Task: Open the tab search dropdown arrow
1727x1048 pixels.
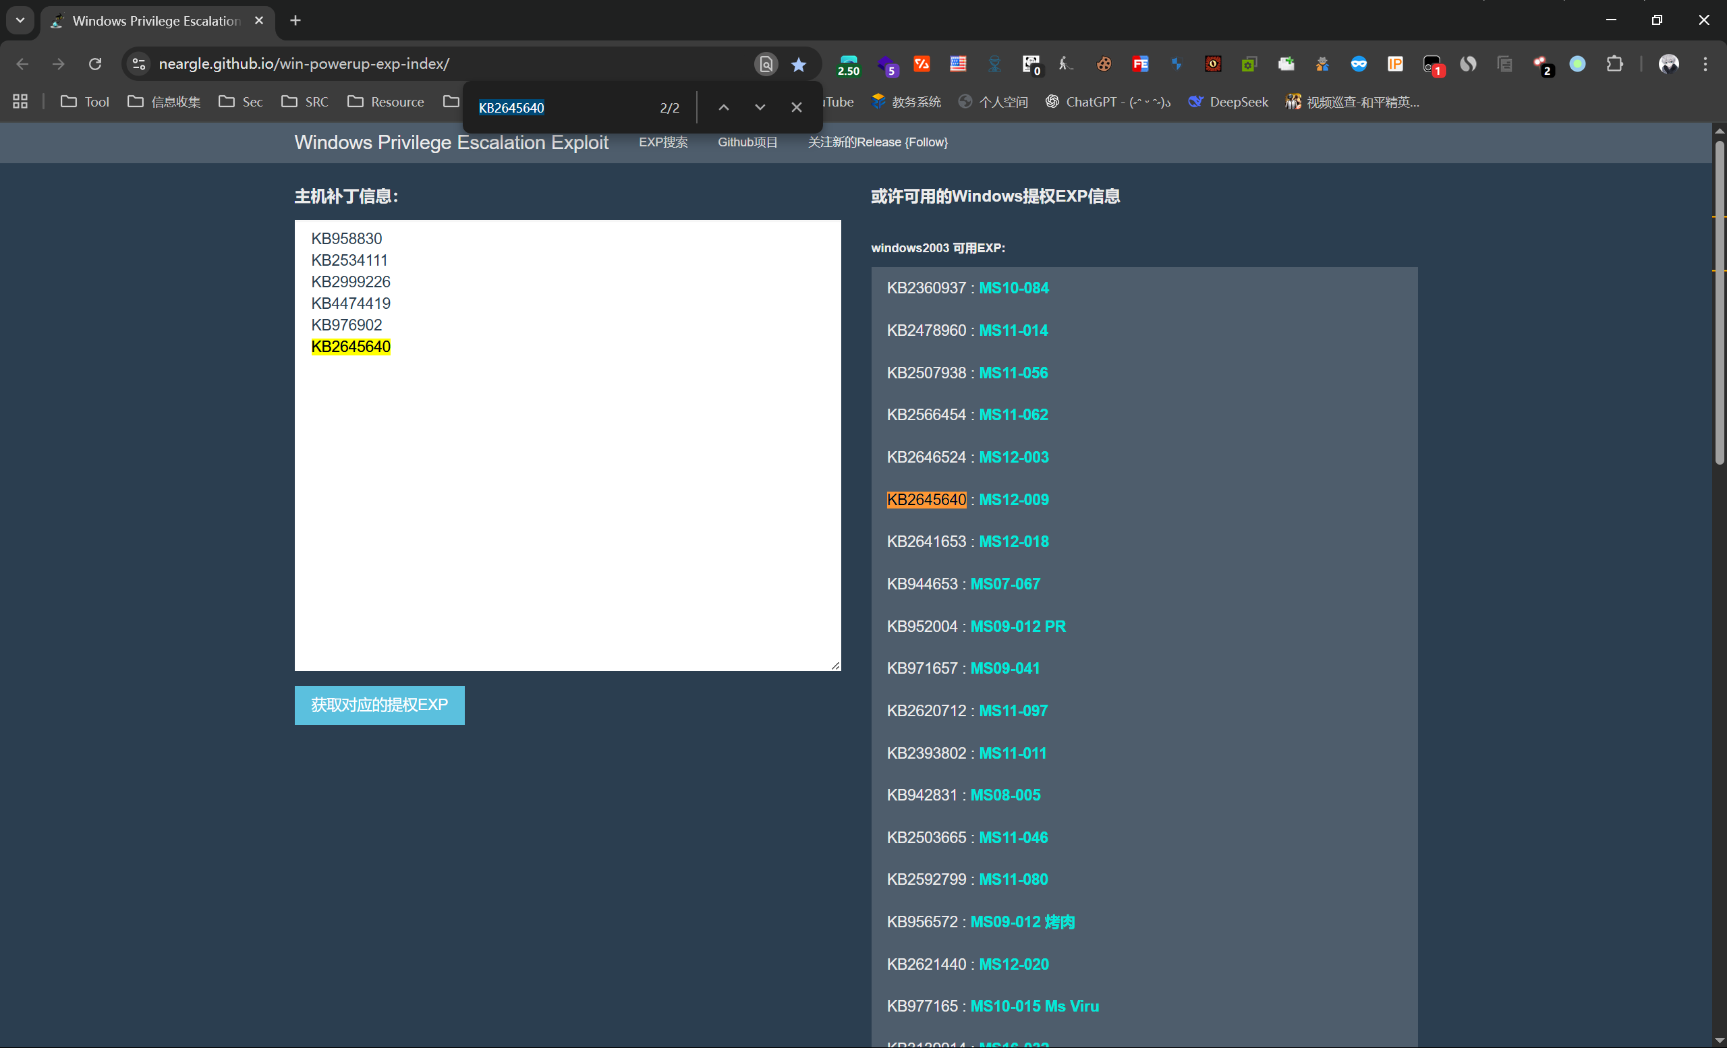Action: [x=20, y=20]
